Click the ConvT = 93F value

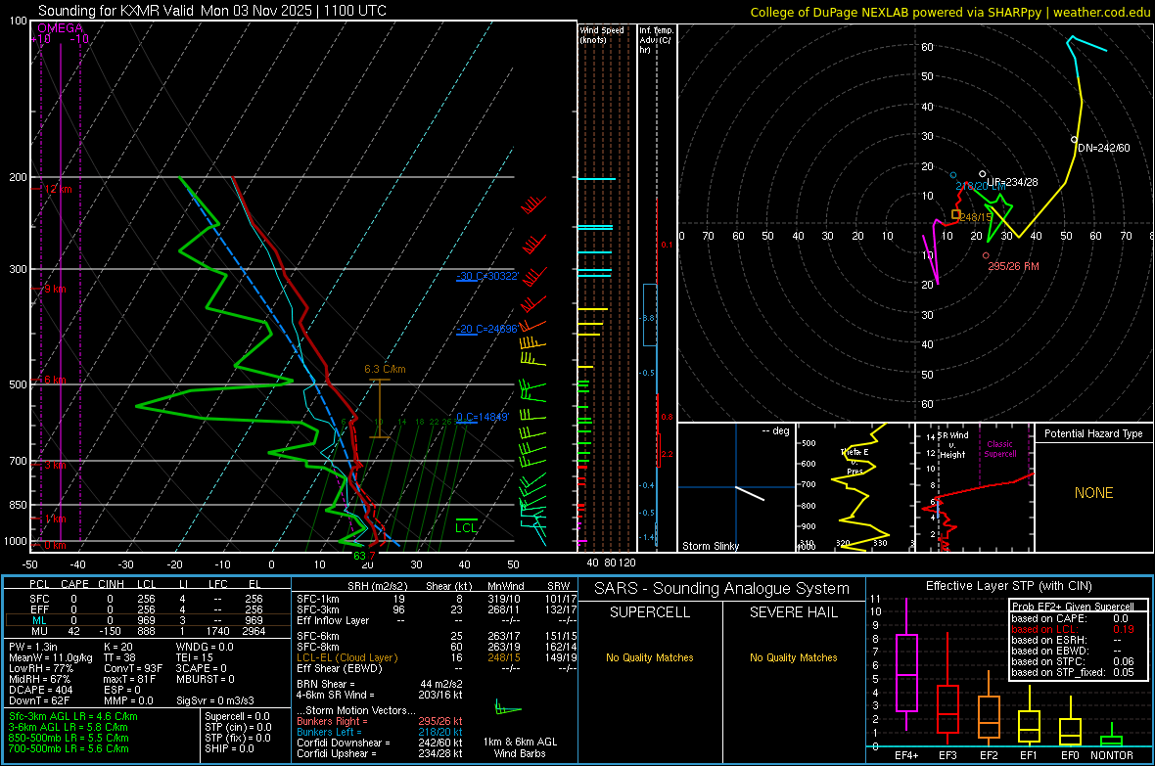click(x=132, y=668)
